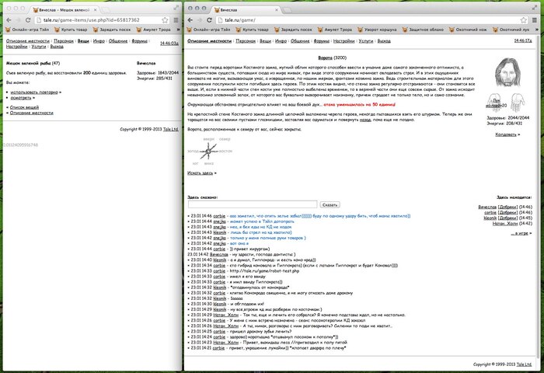Click the robot-test.php chat URL
The height and width of the screenshot is (373, 544).
pos(264,271)
